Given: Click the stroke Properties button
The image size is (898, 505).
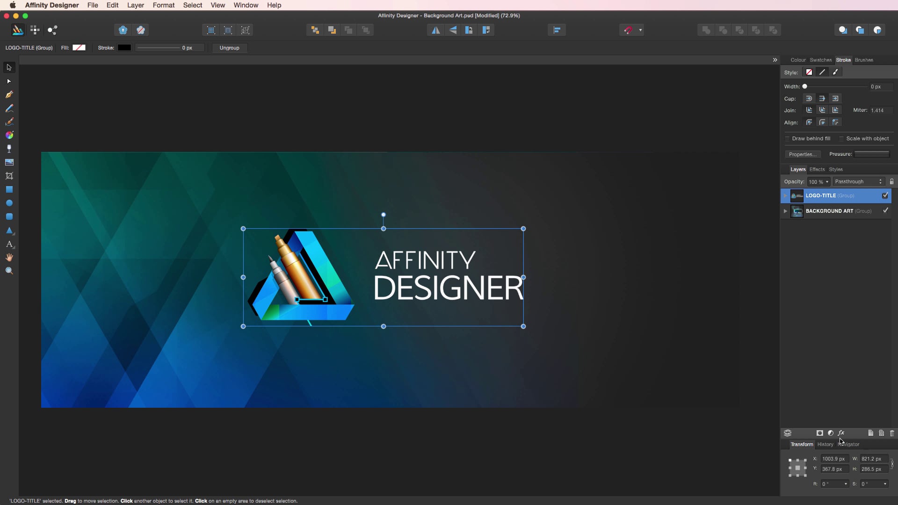Looking at the screenshot, I should (x=802, y=154).
